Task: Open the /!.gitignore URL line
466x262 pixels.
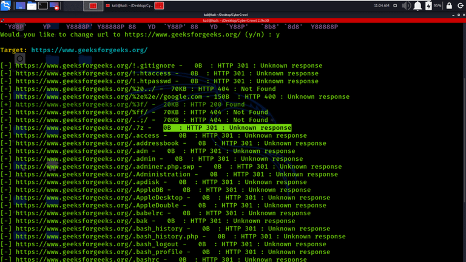Action: [x=95, y=65]
